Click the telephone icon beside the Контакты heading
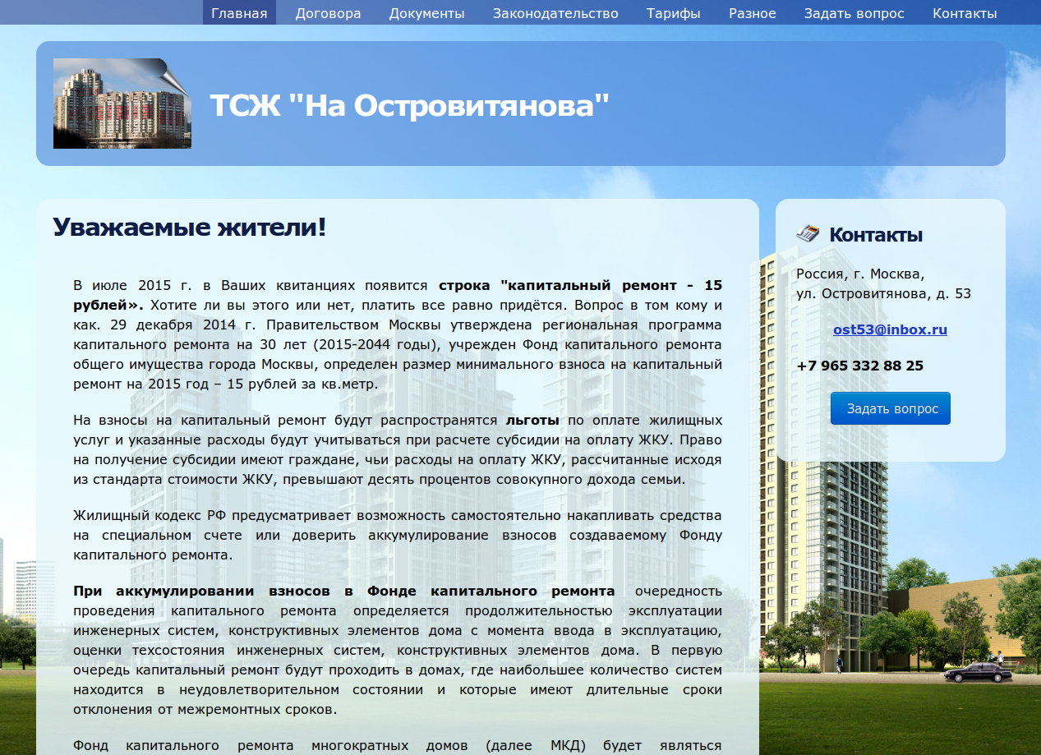Screen dimensions: 1041x755 [x=808, y=233]
